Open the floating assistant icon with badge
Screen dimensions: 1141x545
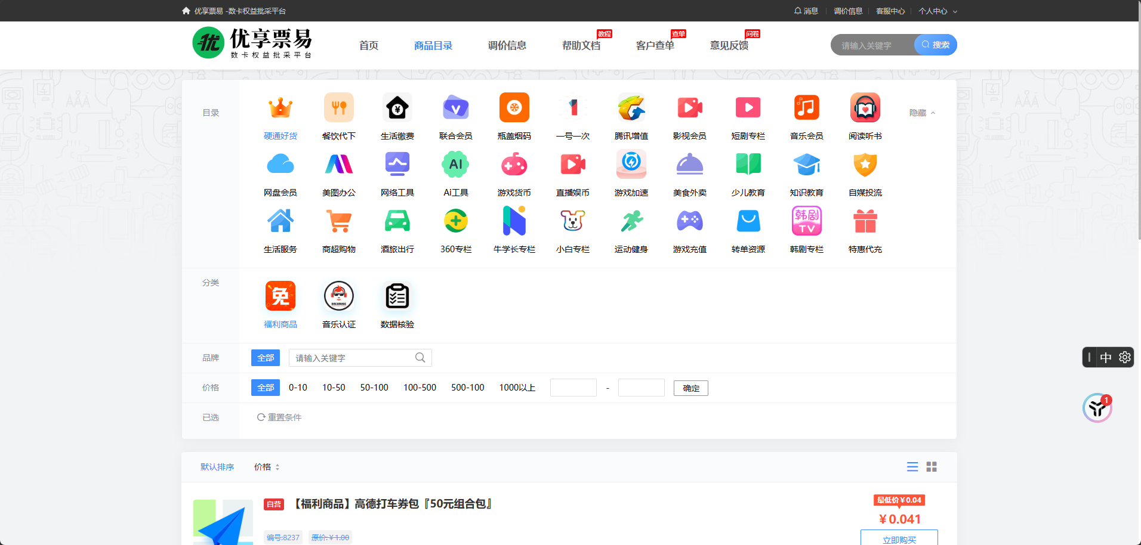coord(1097,408)
